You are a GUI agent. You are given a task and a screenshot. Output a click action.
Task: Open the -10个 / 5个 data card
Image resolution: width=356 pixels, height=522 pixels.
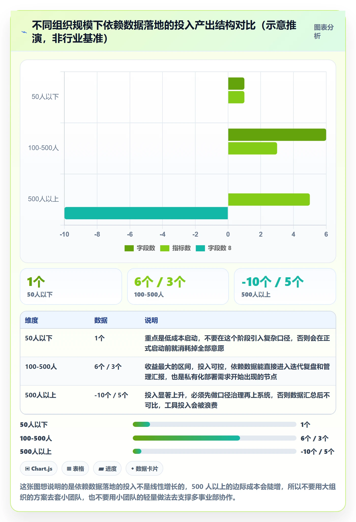285,286
